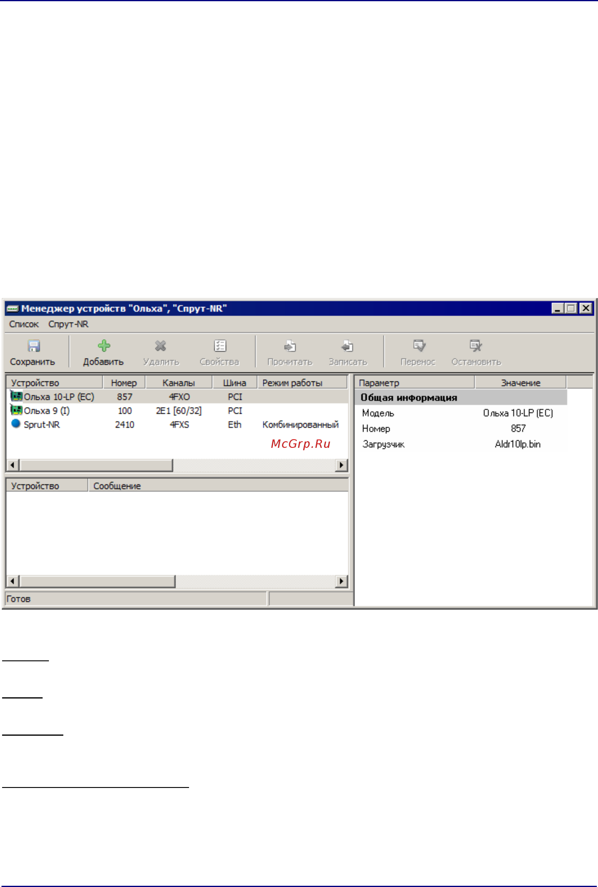The width and height of the screenshot is (598, 887).
Task: Click the Устройство header in message log
Action: point(47,486)
